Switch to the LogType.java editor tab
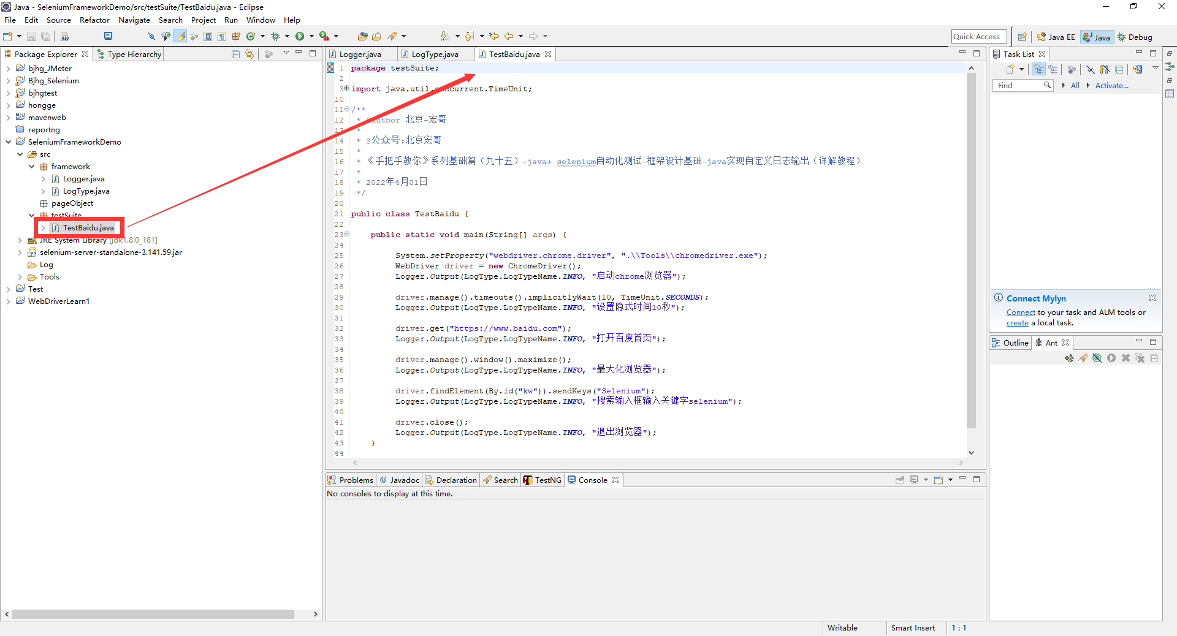The height and width of the screenshot is (636, 1177). (434, 55)
